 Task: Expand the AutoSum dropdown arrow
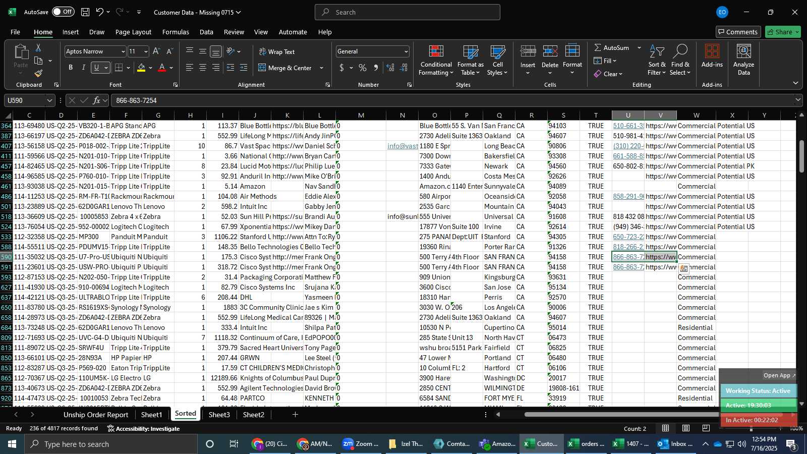(639, 47)
